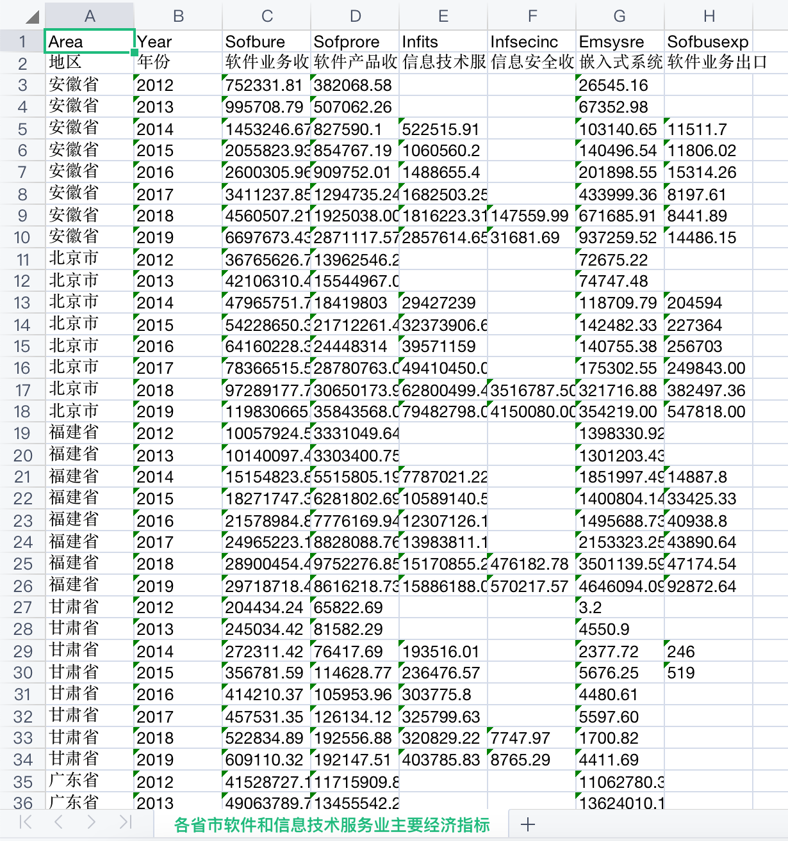This screenshot has height=841, width=788.
Task: Click cell containing 'Year'
Action: pyautogui.click(x=178, y=42)
